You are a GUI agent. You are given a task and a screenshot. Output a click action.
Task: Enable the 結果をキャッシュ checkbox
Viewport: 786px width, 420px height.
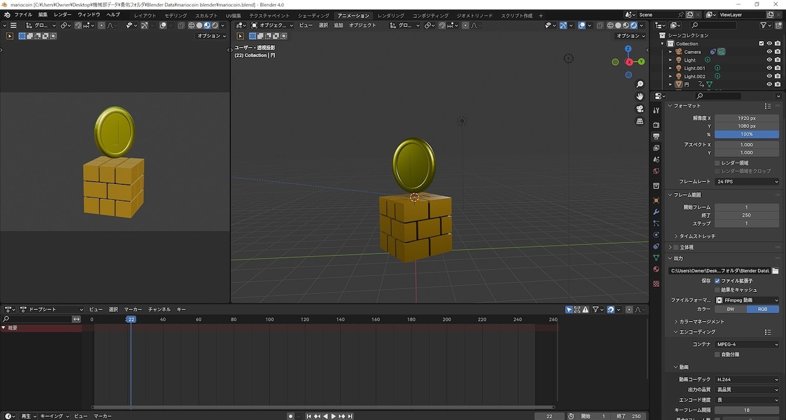tap(717, 290)
